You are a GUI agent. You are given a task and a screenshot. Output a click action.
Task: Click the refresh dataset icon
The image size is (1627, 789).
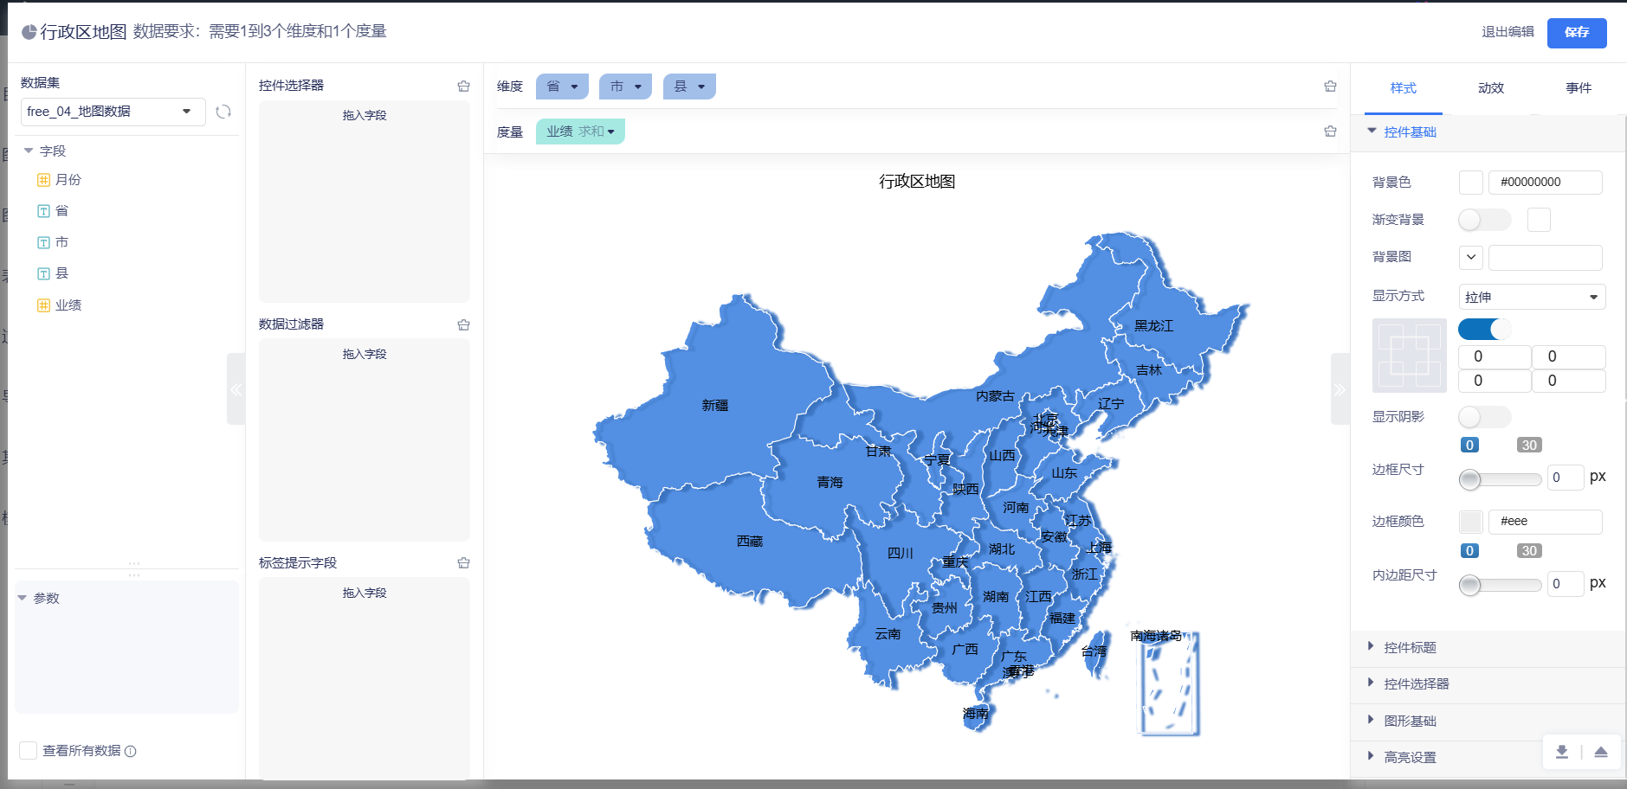[223, 112]
